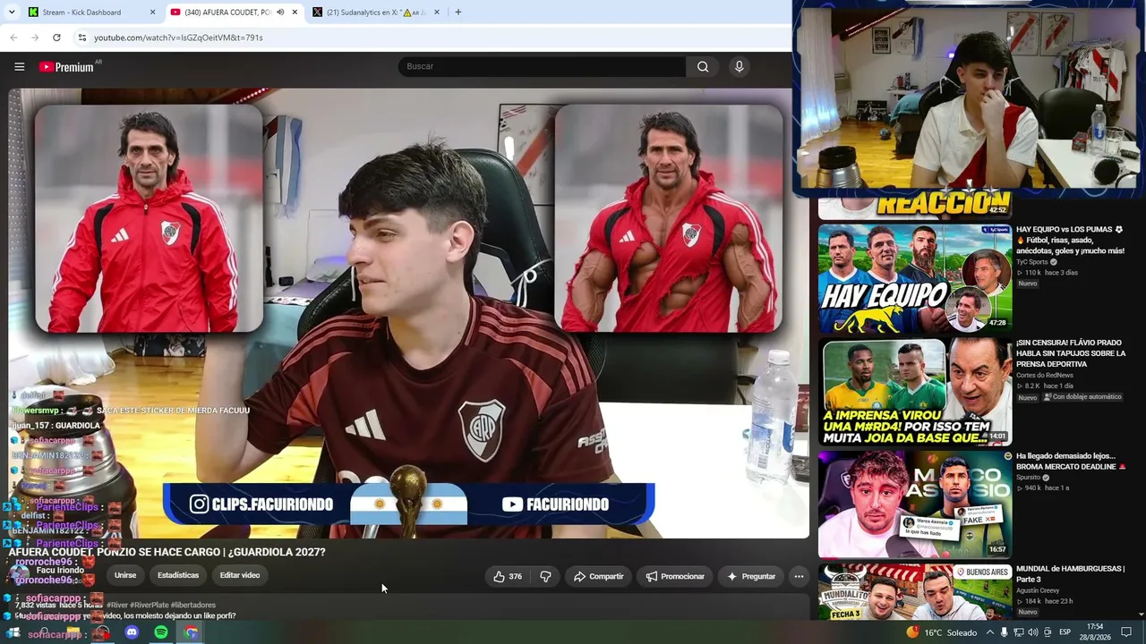
Task: Switch the ESP keyboard language indicator
Action: click(x=1065, y=632)
